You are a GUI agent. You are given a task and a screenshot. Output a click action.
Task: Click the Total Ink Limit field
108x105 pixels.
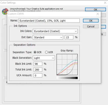38,70
